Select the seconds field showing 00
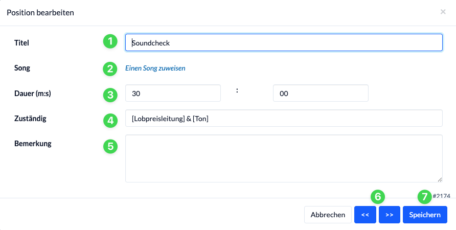Image resolution: width=456 pixels, height=230 pixels. point(321,93)
